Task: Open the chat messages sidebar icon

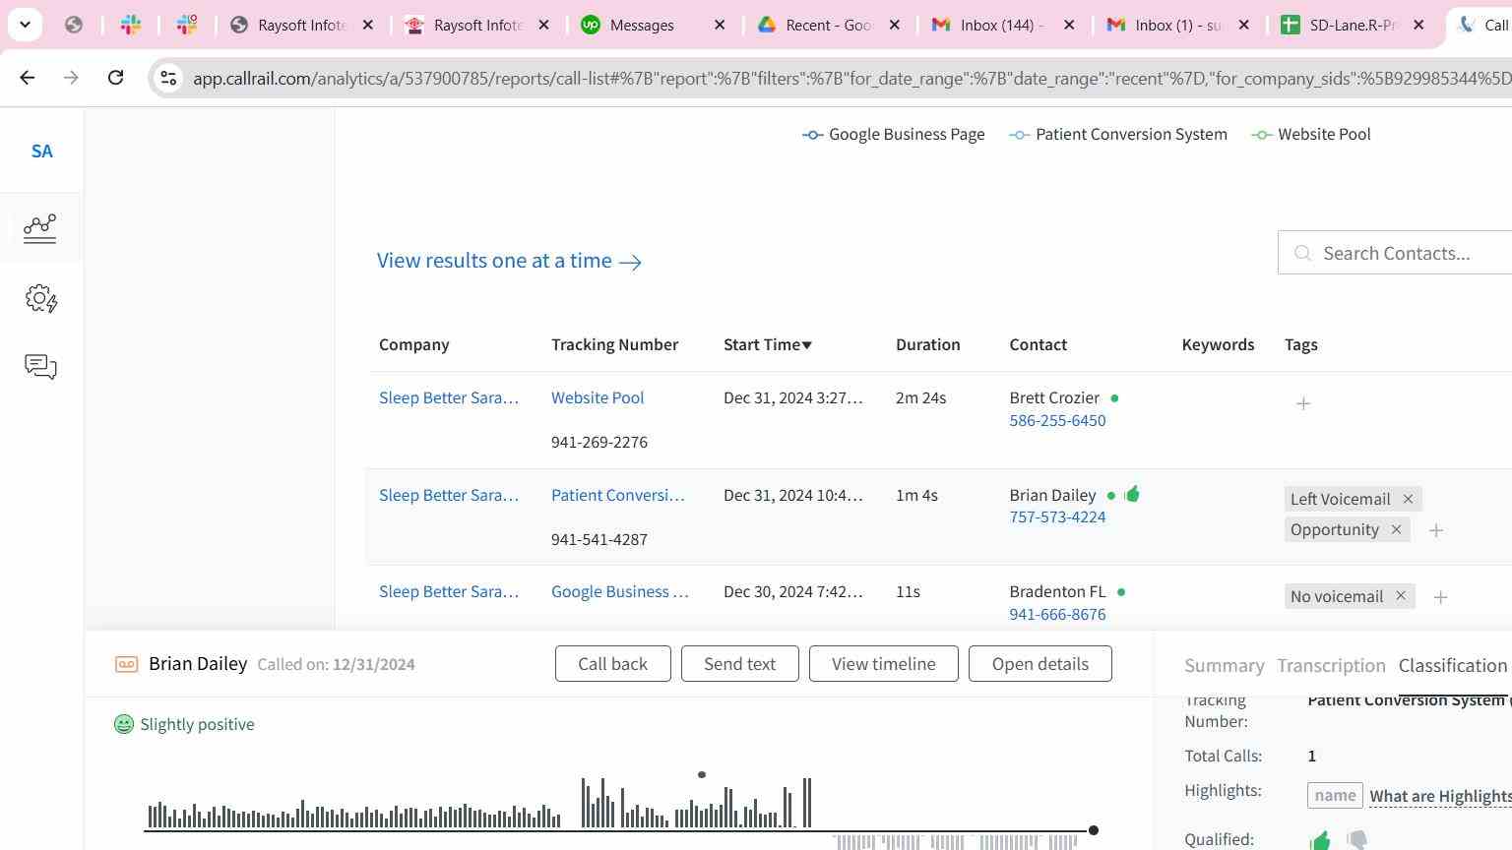Action: [x=40, y=367]
